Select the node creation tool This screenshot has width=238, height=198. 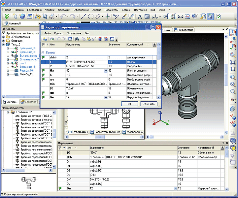pyautogui.click(x=108, y=16)
